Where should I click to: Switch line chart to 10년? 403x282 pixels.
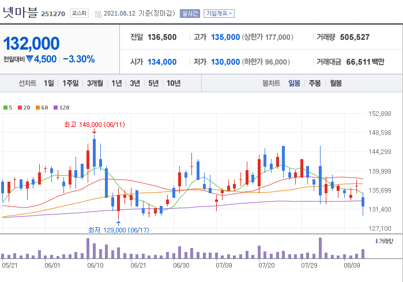coord(174,83)
